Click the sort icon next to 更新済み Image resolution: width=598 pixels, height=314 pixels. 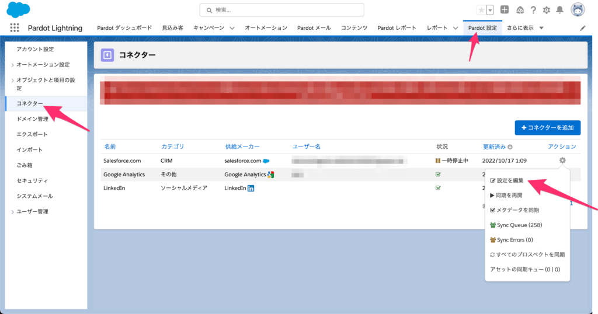[510, 146]
